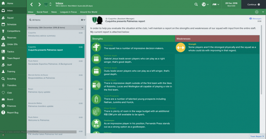Open the Transfers section

click(x=11, y=86)
